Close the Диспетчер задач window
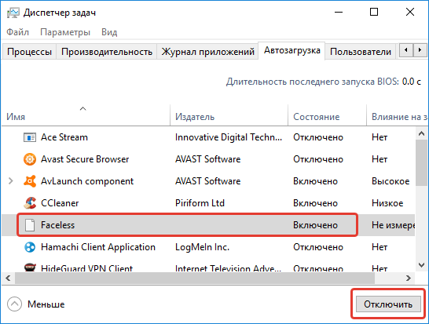Screen dimensions: 429x324 410,12
